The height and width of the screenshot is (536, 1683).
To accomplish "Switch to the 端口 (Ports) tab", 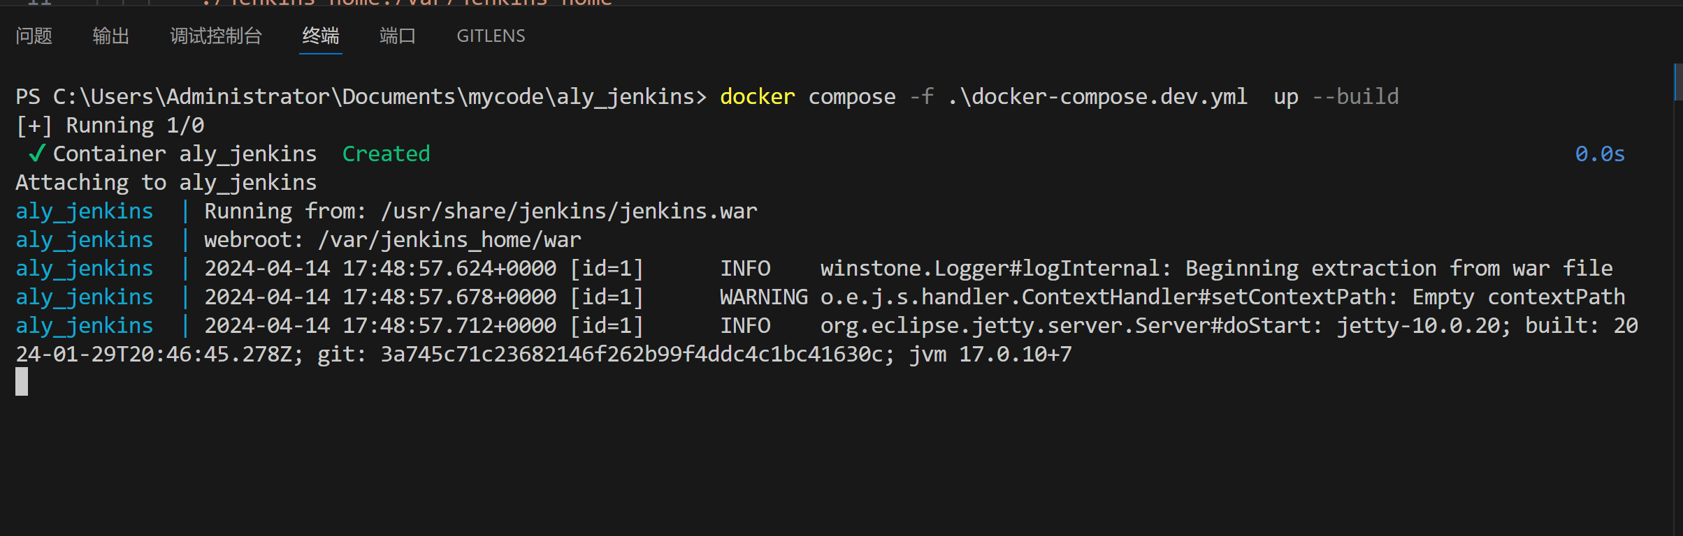I will click(x=398, y=36).
